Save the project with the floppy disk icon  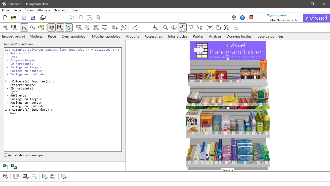point(24,18)
